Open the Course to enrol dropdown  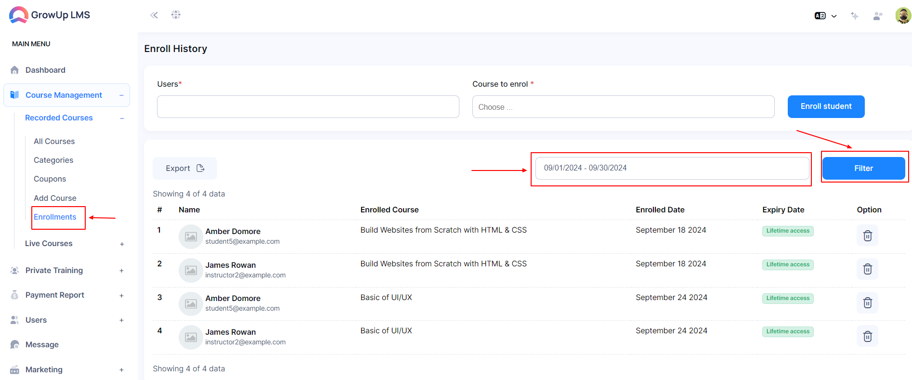click(624, 106)
